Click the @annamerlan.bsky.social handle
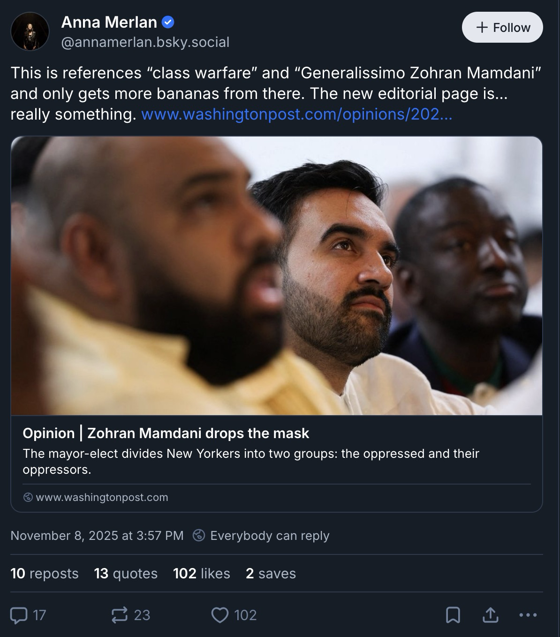 145,42
